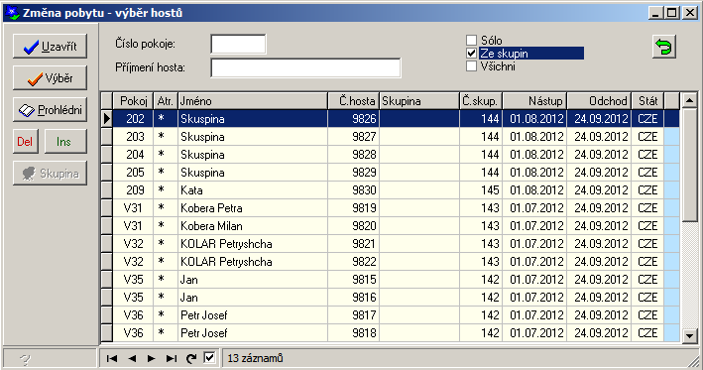Select guest number 9816 cell
Screen dimensions: 703x370
click(354, 298)
